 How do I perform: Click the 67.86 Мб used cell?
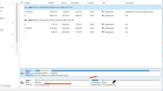(x=66, y=25)
